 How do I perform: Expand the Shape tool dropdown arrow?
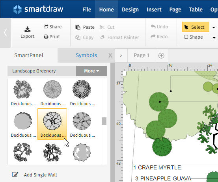click(x=214, y=38)
